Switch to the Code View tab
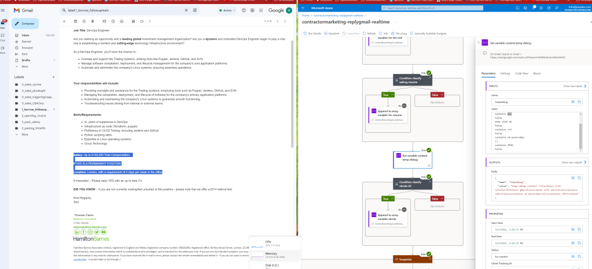 pos(522,73)
